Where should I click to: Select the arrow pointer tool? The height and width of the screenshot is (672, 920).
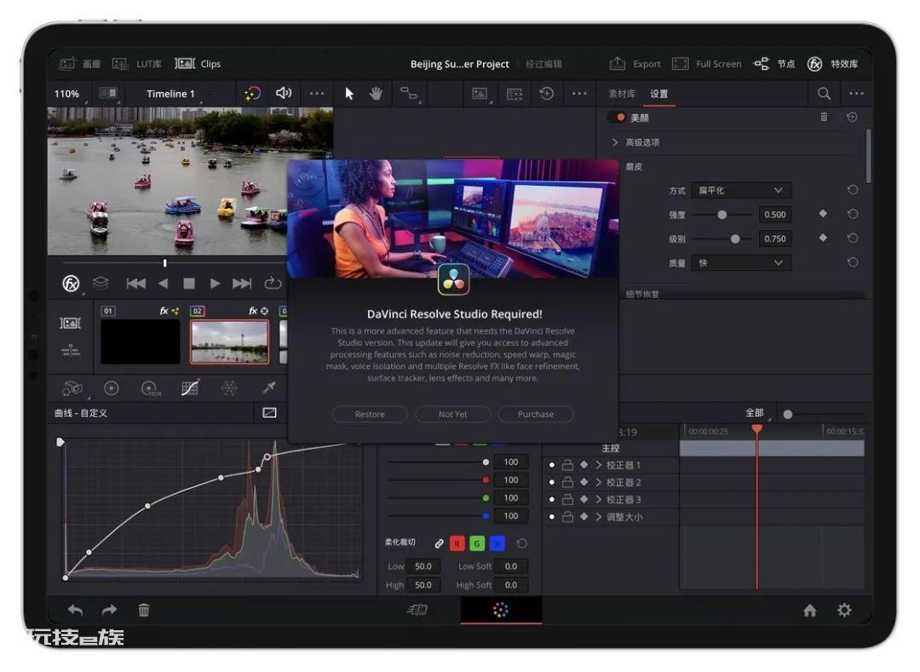(x=349, y=93)
